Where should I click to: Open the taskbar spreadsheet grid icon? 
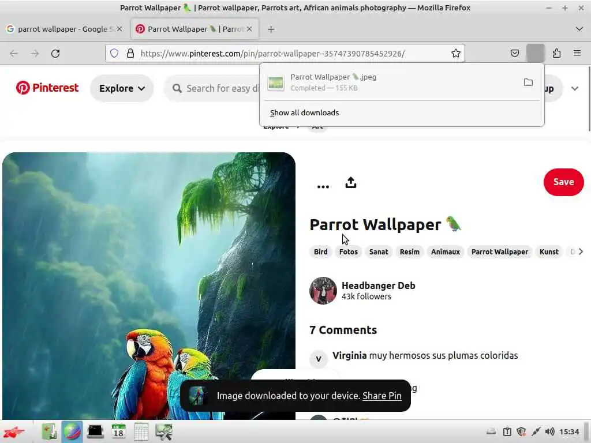pyautogui.click(x=141, y=431)
